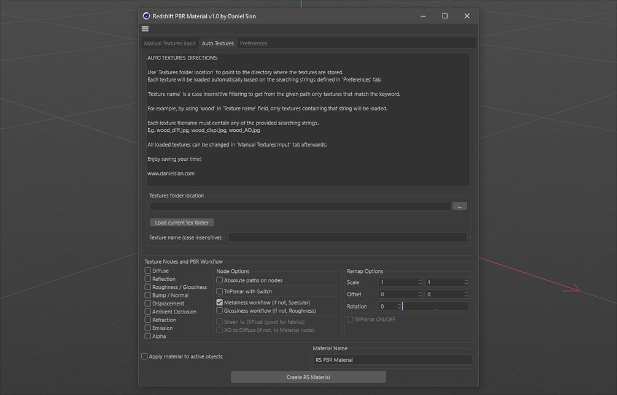Enable the Refraction checkbox

pyautogui.click(x=147, y=320)
